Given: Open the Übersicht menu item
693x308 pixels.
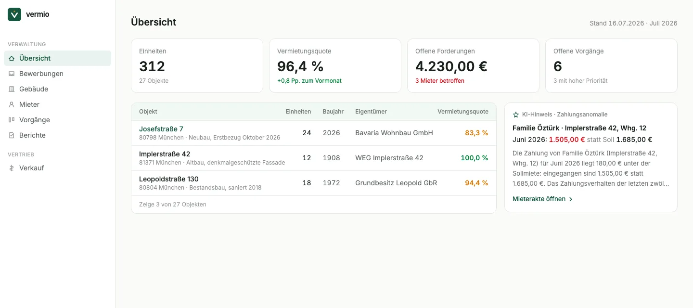Looking at the screenshot, I should click(57, 58).
